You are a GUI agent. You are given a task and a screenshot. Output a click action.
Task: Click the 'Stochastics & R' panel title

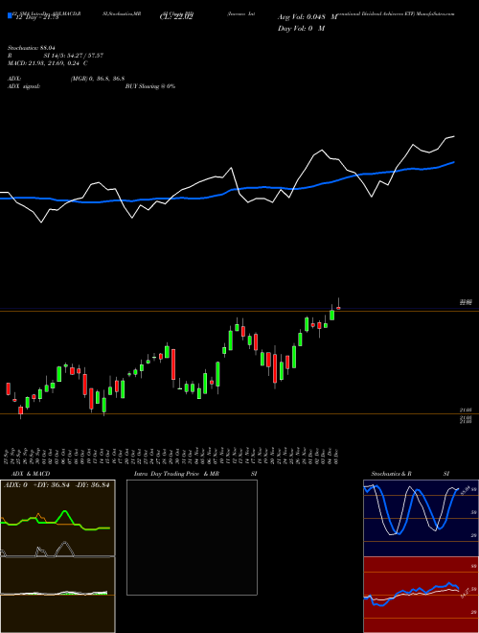pyautogui.click(x=391, y=474)
